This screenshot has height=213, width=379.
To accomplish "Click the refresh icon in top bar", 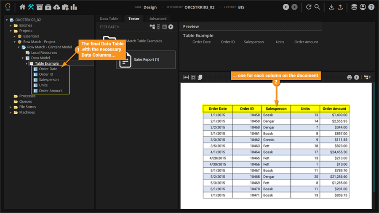I will pyautogui.click(x=309, y=7).
